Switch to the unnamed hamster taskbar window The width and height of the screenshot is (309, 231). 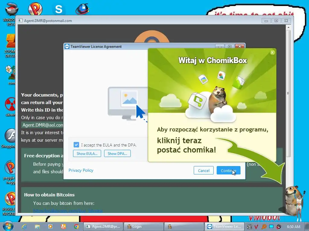pos(184,226)
